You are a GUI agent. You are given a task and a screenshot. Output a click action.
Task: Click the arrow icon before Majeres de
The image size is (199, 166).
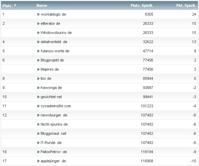38,70
